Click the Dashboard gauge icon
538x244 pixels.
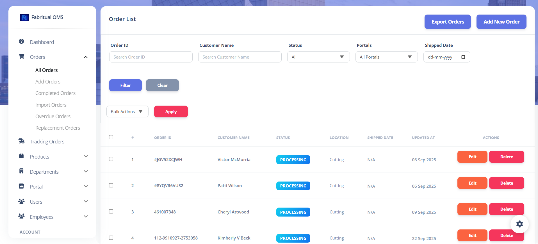(x=21, y=41)
